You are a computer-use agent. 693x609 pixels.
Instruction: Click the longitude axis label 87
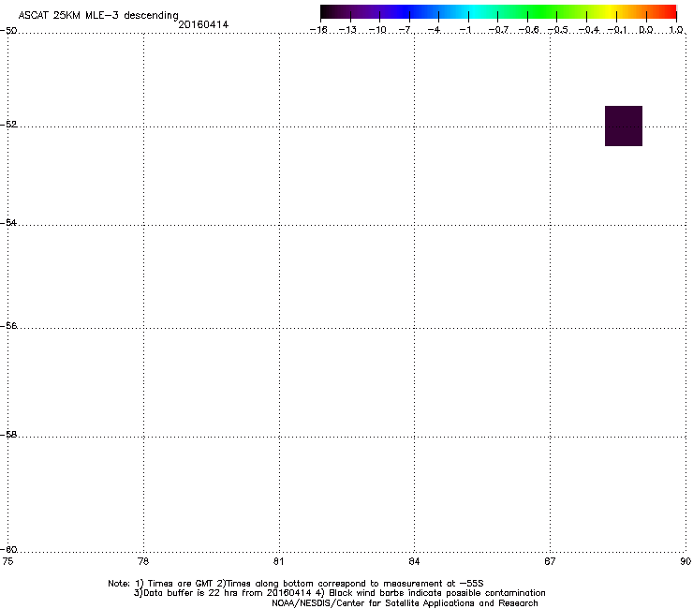point(550,561)
